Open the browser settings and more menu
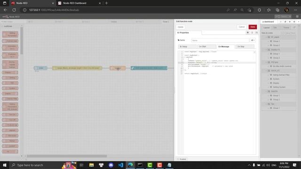This screenshot has width=301, height=169. (x=295, y=10)
